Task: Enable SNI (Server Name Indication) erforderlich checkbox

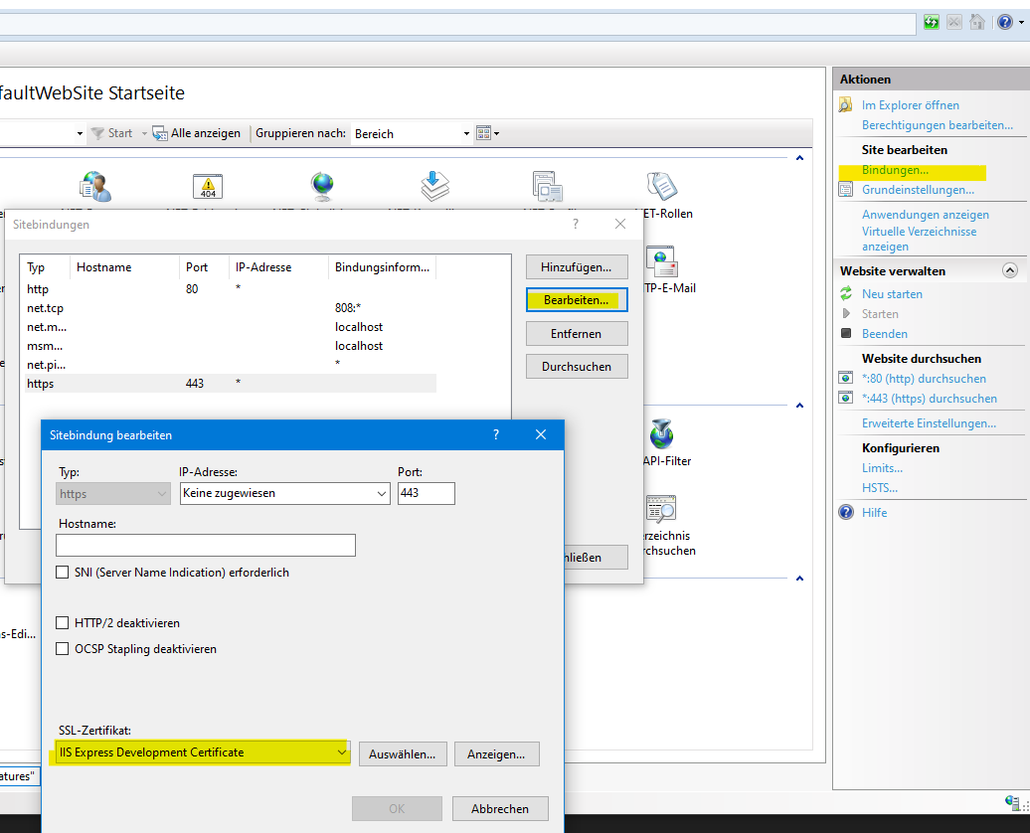Action: tap(65, 573)
